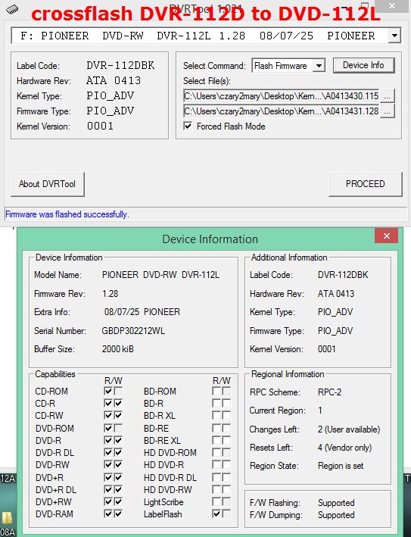Click the DVRTool chip icon in title bar
The image size is (411, 537).
coord(11,10)
